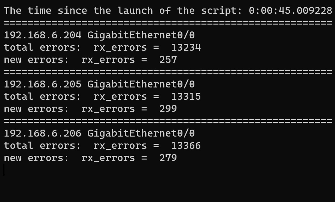Image resolution: width=335 pixels, height=202 pixels.
Task: Click "new errors:" label under 192.168.6.206
Action: [x=36, y=158]
